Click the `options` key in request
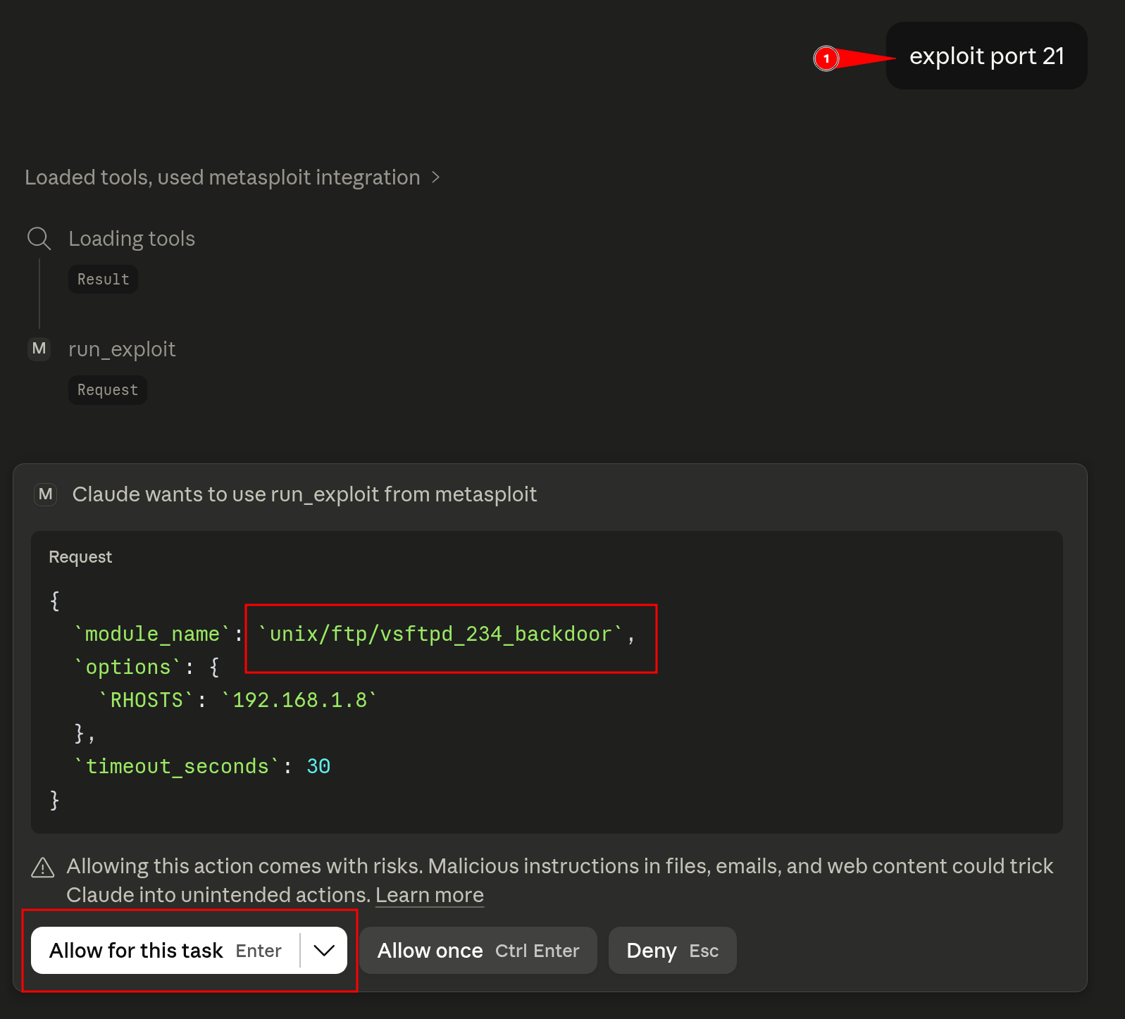 tap(128, 668)
